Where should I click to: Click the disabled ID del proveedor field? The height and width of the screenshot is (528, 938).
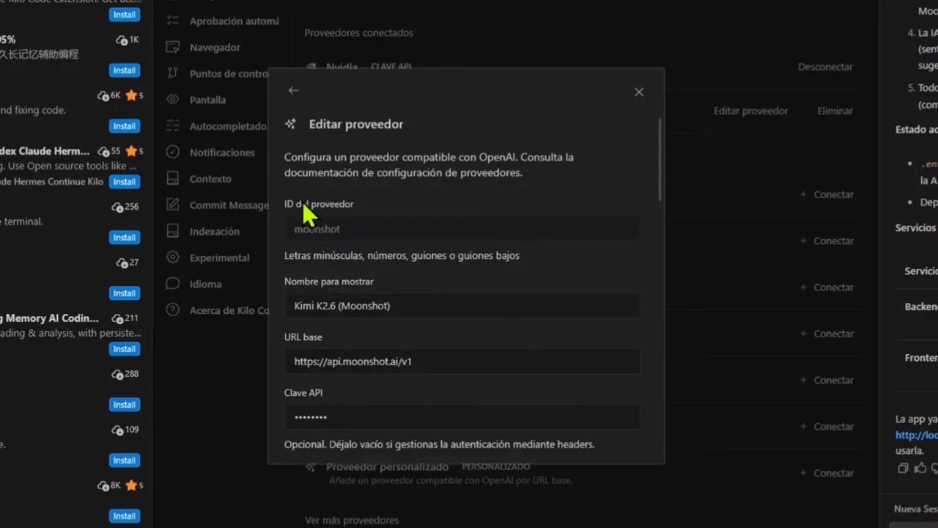coord(462,229)
